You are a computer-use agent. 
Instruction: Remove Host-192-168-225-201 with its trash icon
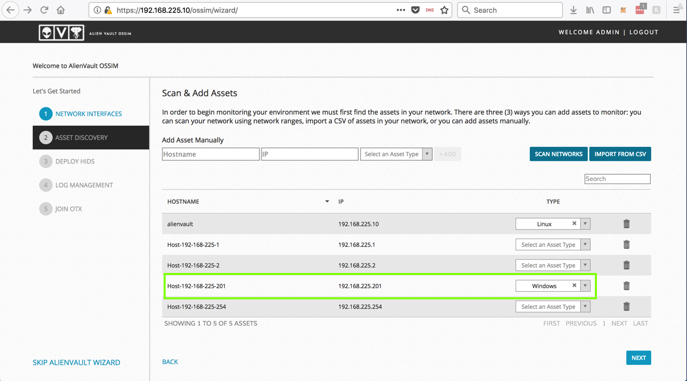(626, 286)
